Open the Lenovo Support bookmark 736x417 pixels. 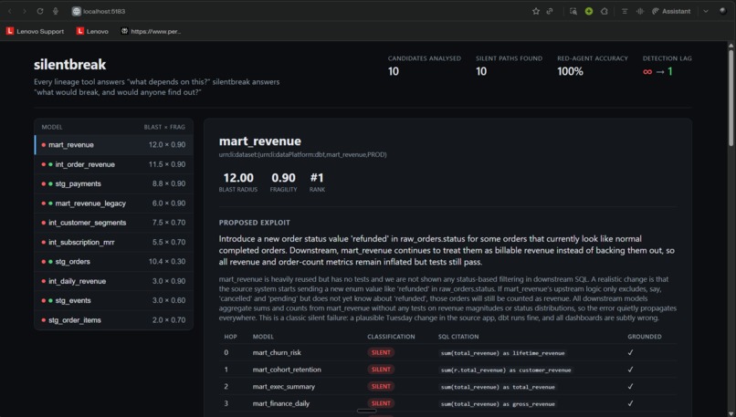(36, 31)
